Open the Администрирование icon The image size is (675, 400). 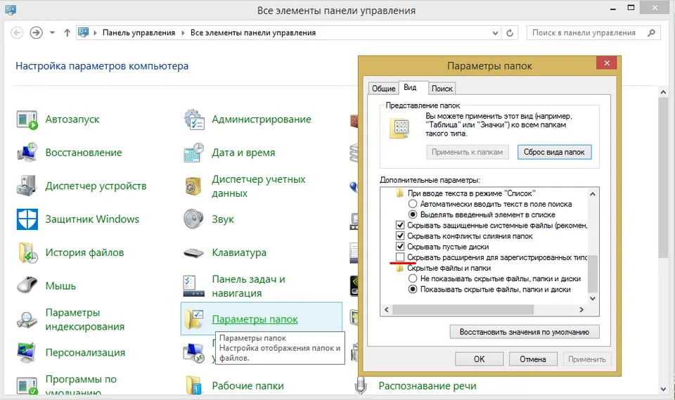(194, 120)
